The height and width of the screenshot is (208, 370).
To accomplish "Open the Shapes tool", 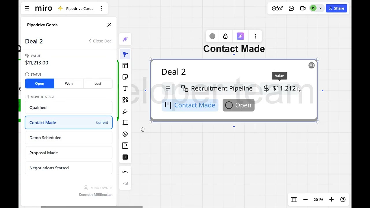I will 125,100.
